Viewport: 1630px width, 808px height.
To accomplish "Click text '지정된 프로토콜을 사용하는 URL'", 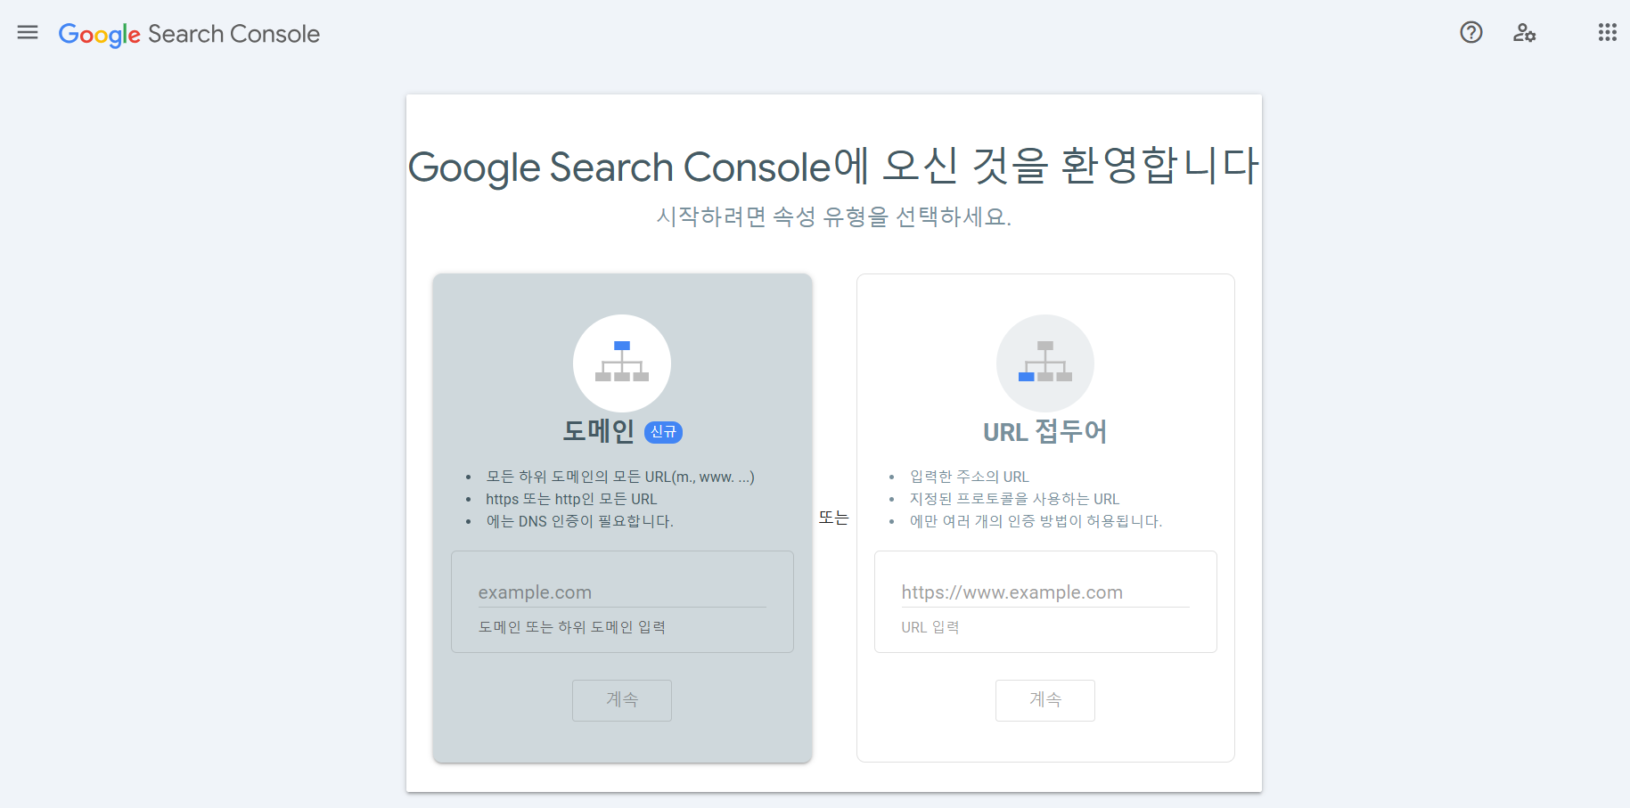I will pyautogui.click(x=1014, y=499).
